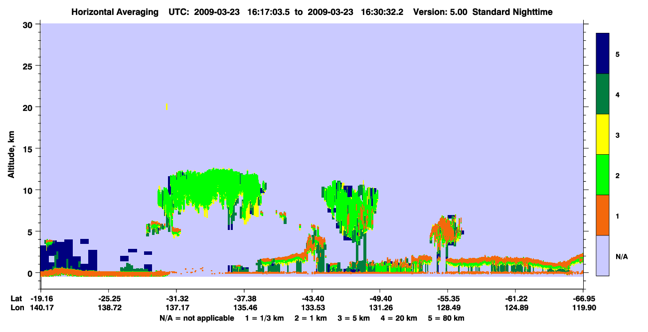Click longitude value '135.46'
The height and width of the screenshot is (332, 648).
[x=244, y=308]
